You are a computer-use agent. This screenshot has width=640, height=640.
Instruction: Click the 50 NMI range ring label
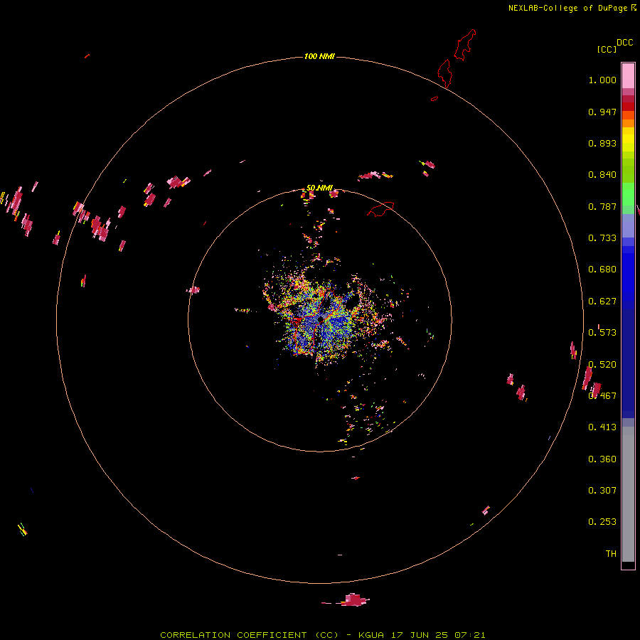click(319, 188)
